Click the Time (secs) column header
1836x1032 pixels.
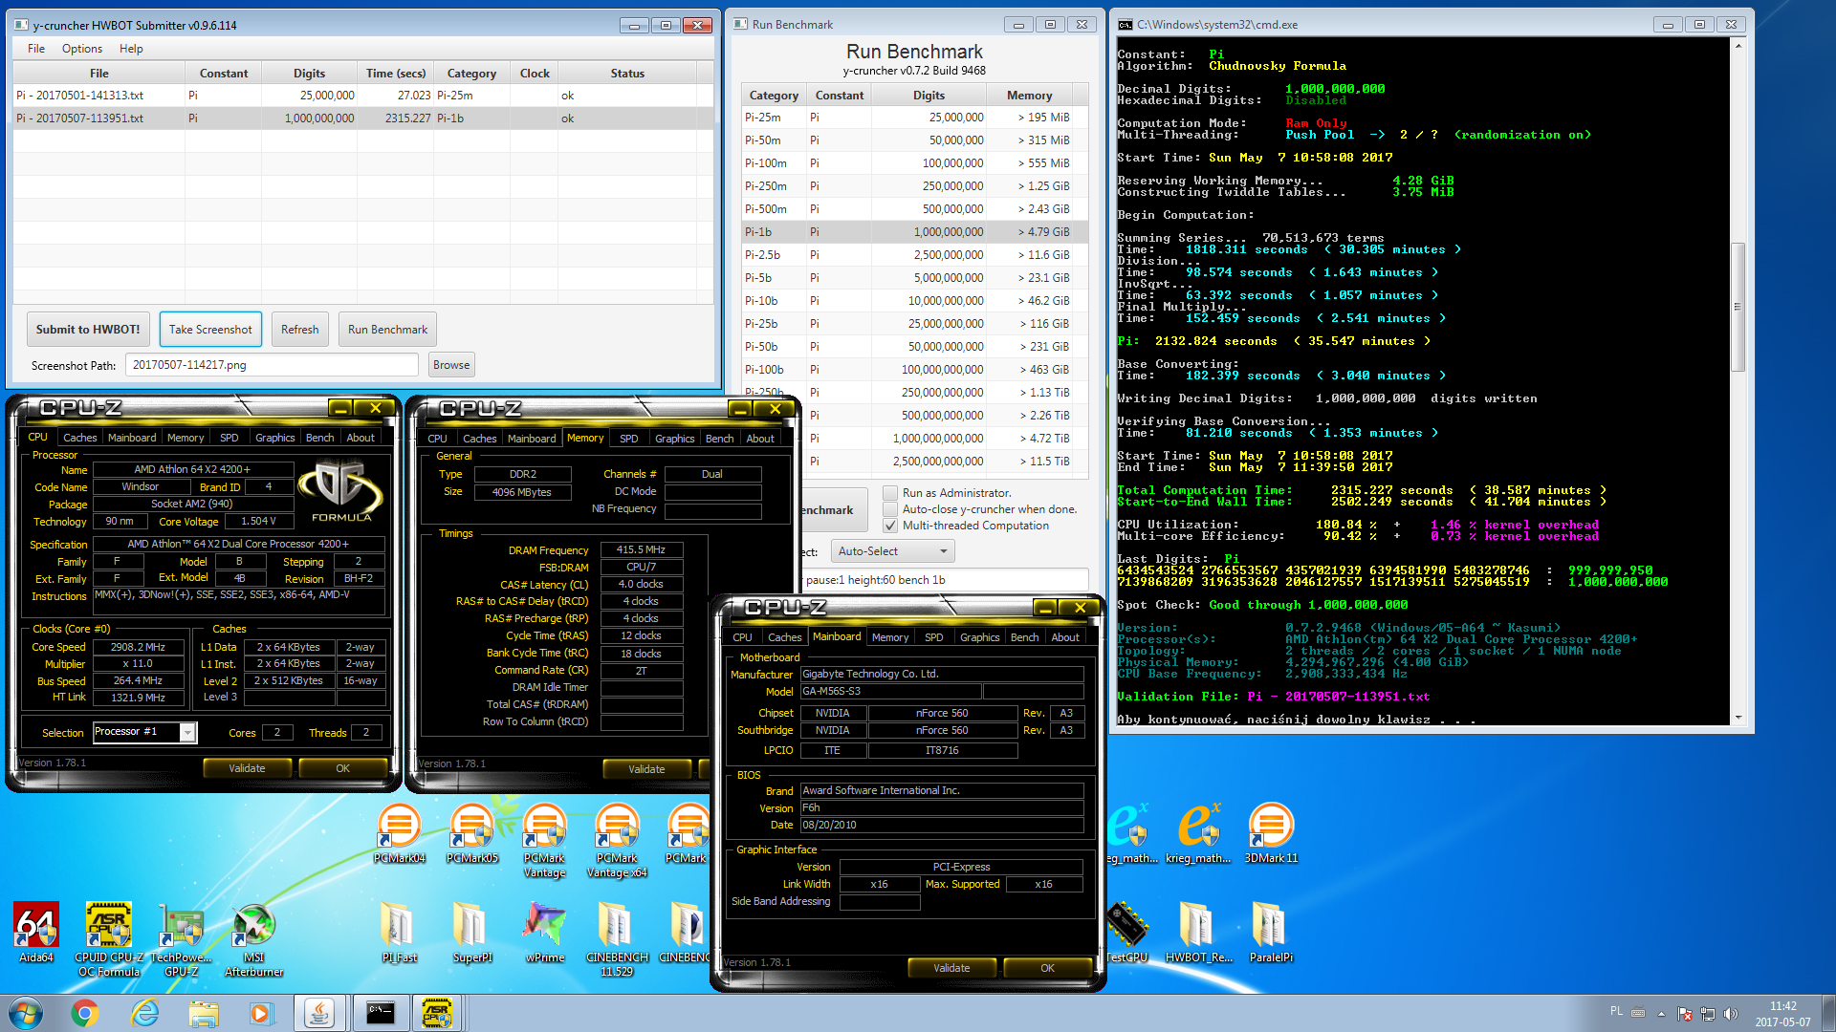[x=395, y=74]
